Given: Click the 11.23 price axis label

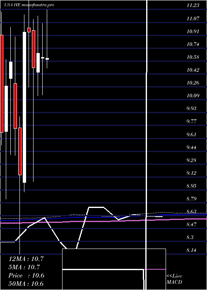Looking at the screenshot, I should [x=193, y=5].
